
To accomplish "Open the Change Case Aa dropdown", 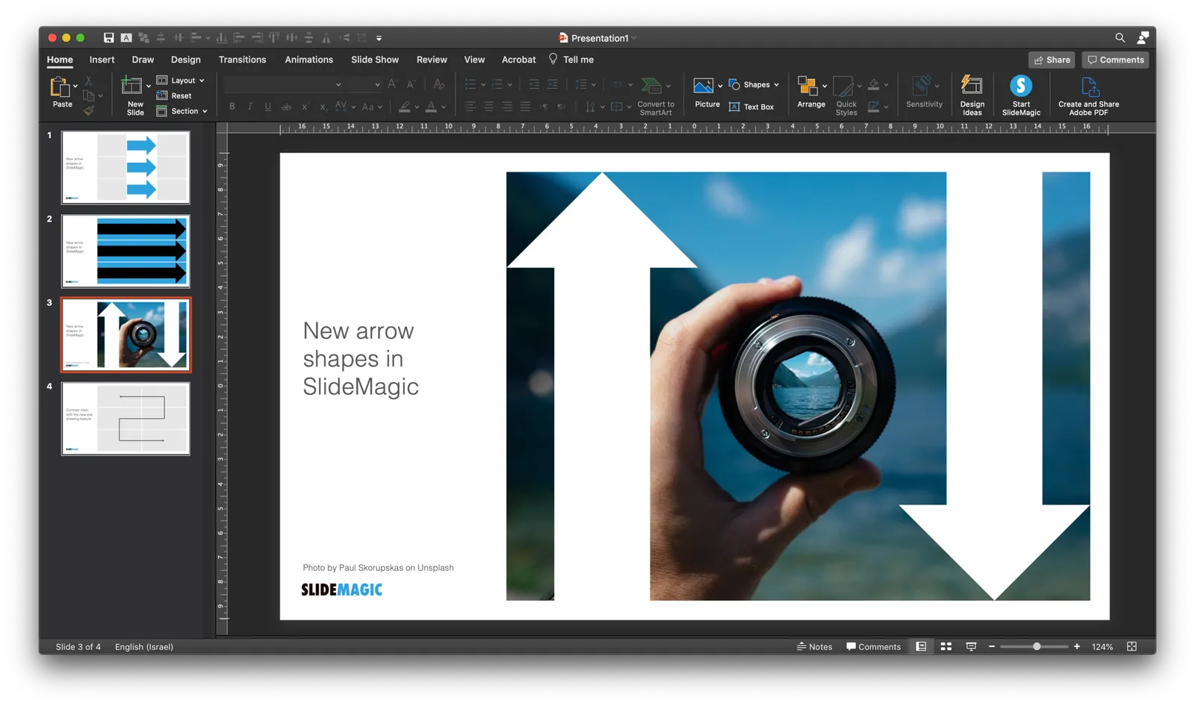I will click(371, 107).
